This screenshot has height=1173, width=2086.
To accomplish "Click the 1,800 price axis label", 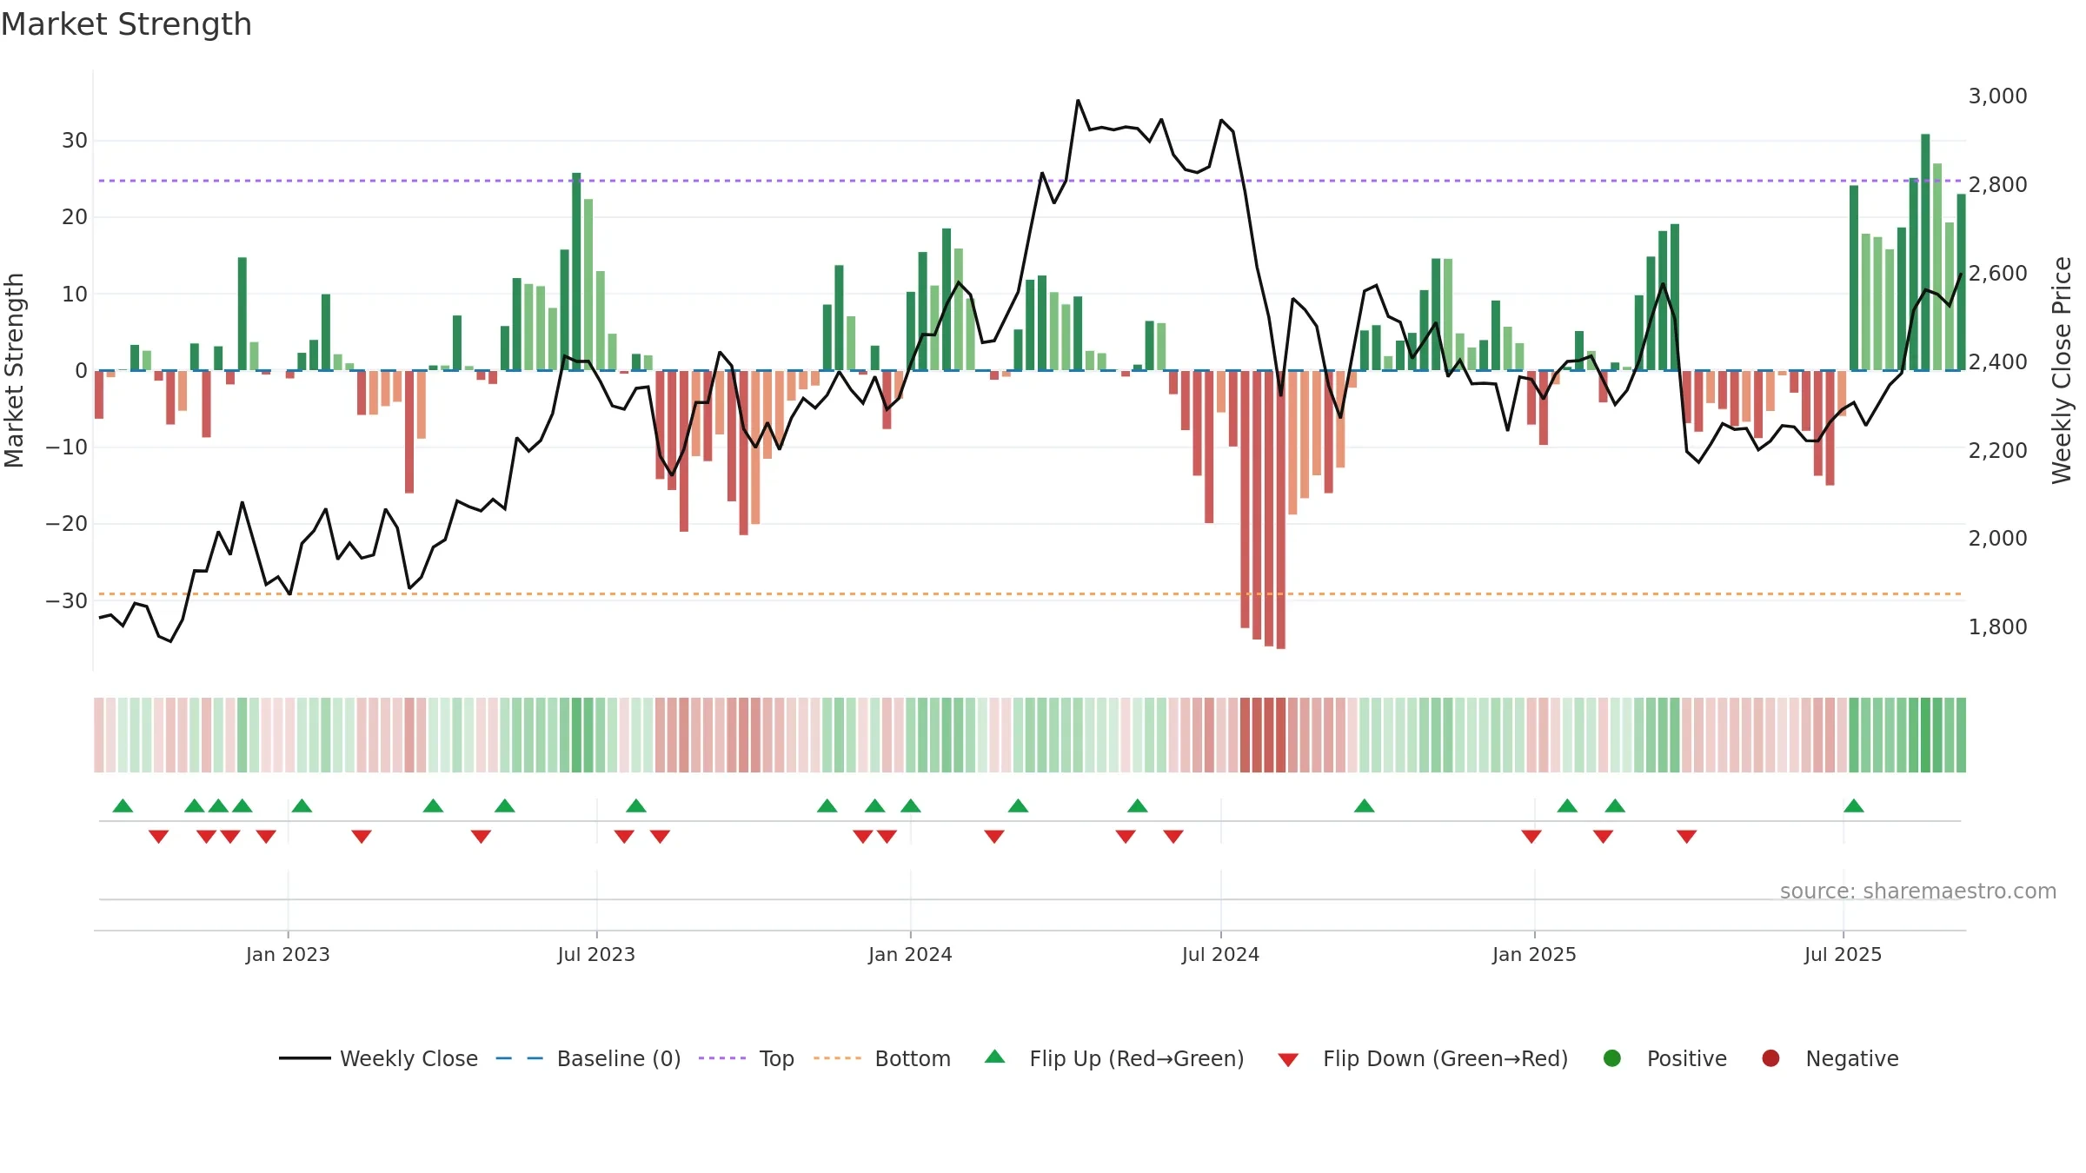I will pyautogui.click(x=1997, y=626).
